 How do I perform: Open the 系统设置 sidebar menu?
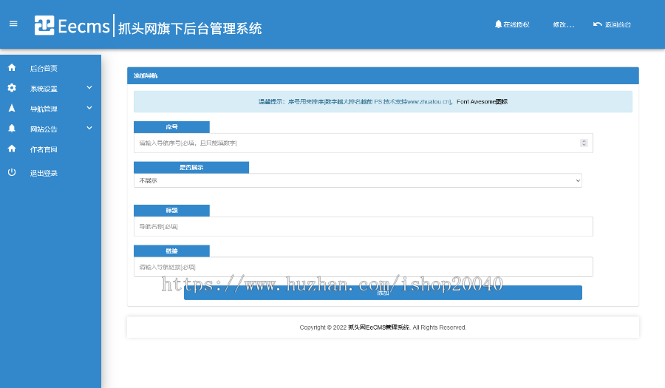44,89
